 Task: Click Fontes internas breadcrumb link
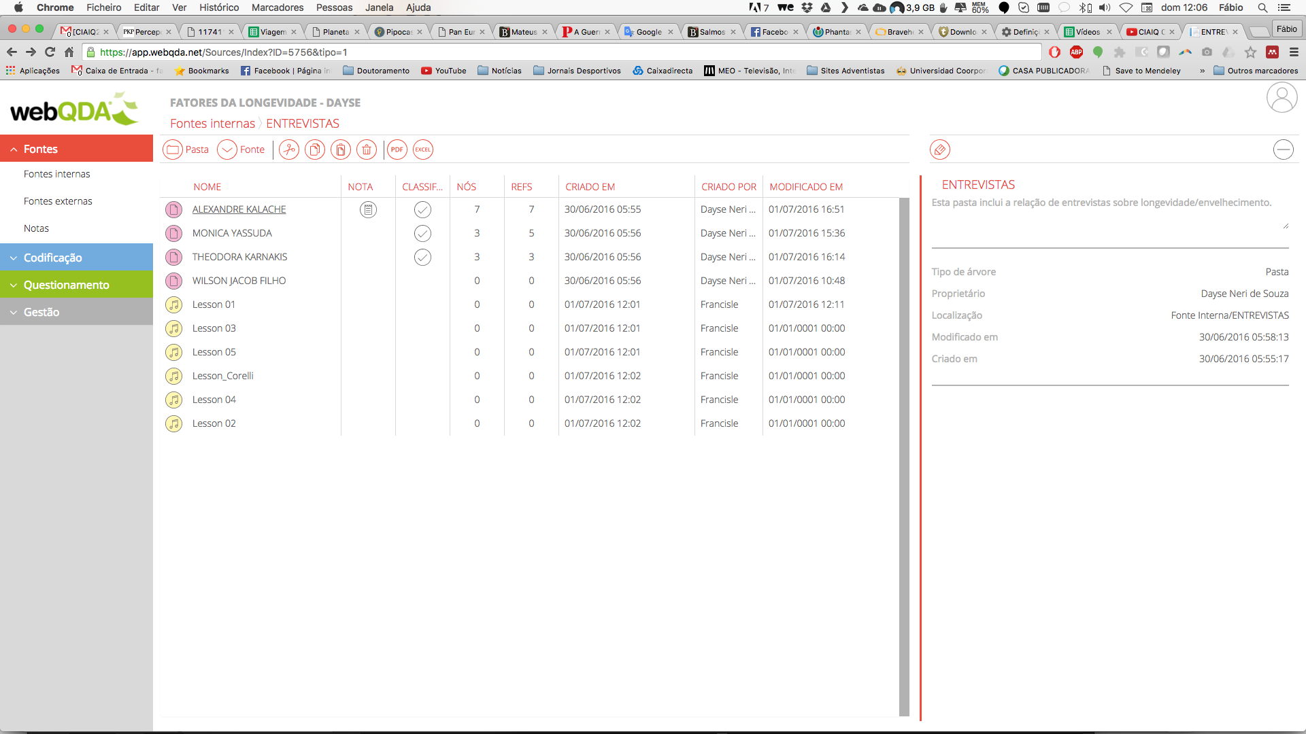(212, 123)
